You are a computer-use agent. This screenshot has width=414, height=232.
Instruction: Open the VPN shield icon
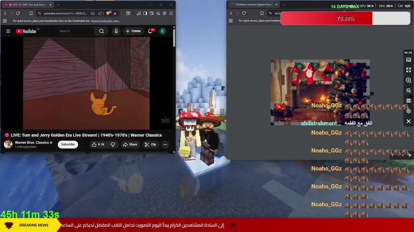point(164,13)
